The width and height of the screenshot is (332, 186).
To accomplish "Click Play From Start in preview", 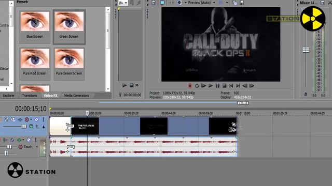I will click(x=203, y=86).
